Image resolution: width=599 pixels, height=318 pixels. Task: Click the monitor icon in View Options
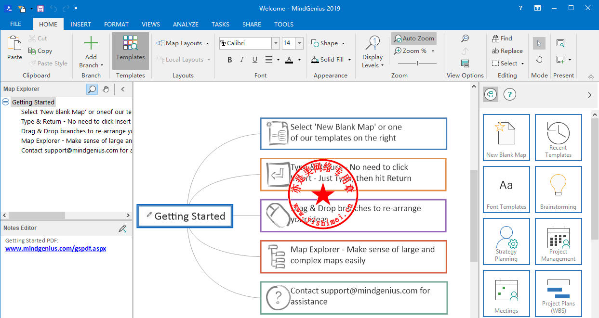(x=465, y=63)
